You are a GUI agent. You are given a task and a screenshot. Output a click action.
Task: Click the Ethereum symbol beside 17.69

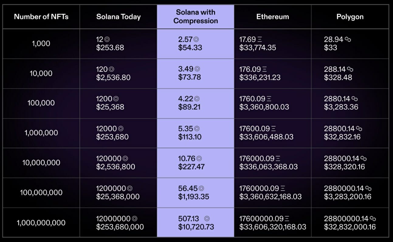click(260, 40)
